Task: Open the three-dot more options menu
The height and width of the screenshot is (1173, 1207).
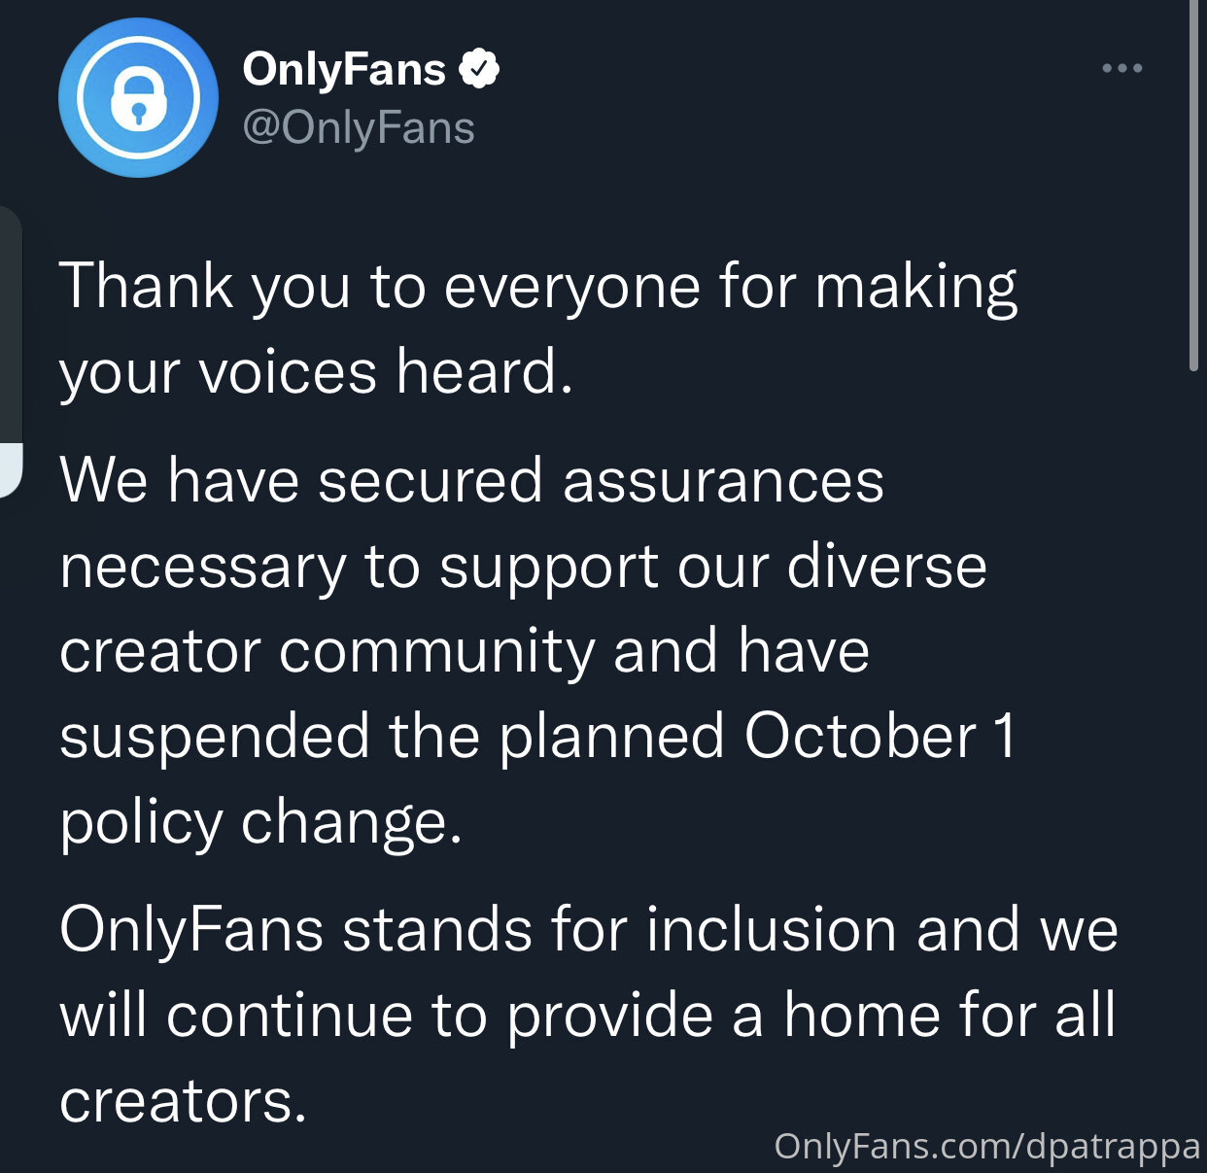Action: 1121,68
